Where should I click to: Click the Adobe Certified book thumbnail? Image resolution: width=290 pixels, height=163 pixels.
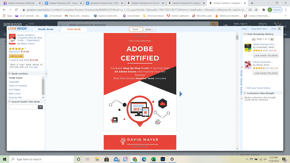click(x=12, y=39)
